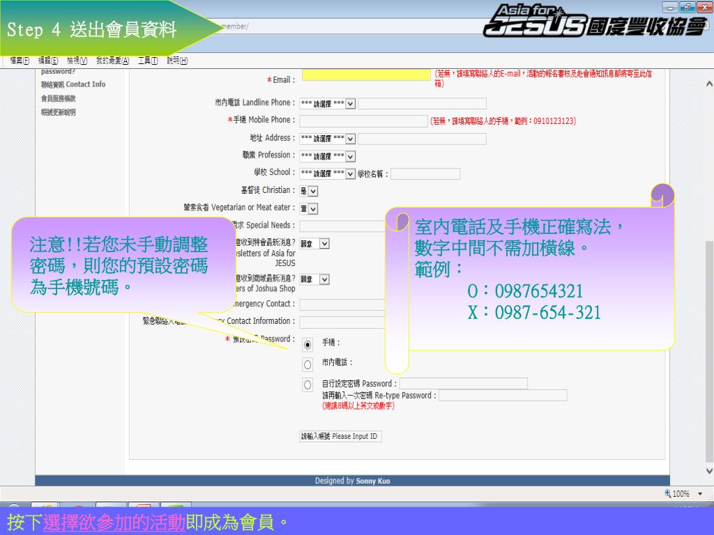Click the 聯絡資訊 Contact Info sidebar link
Image resolution: width=714 pixels, height=535 pixels.
73,84
